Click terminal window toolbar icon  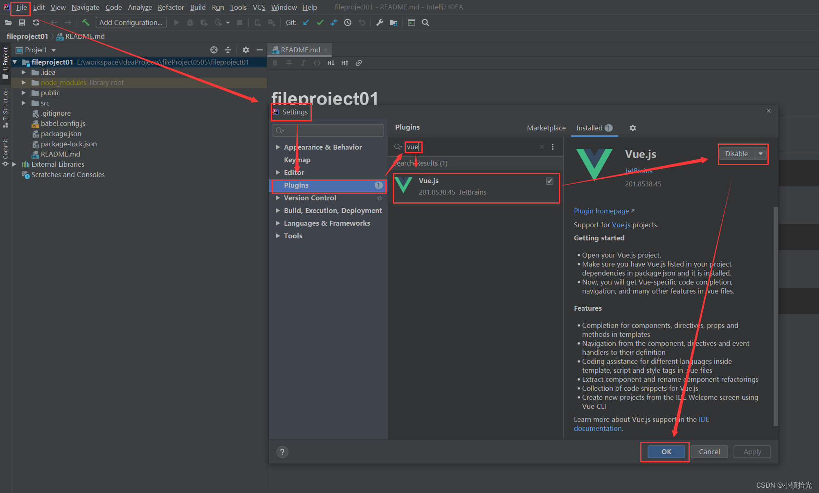[x=412, y=22]
